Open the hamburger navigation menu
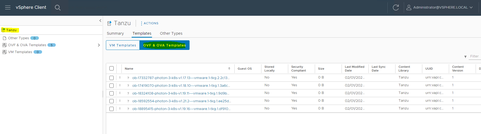 (8, 7)
